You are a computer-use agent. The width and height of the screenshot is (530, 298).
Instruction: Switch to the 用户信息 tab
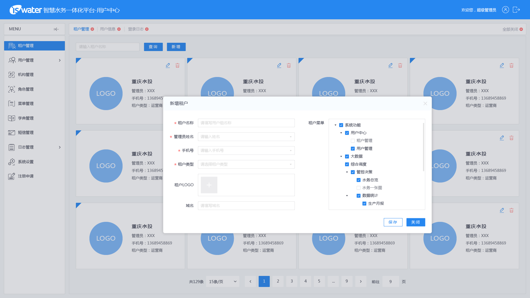[x=108, y=29]
